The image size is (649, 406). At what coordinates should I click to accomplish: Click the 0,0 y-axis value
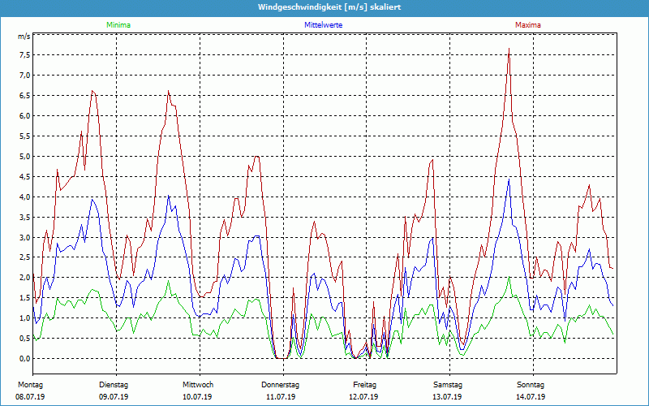pos(25,359)
